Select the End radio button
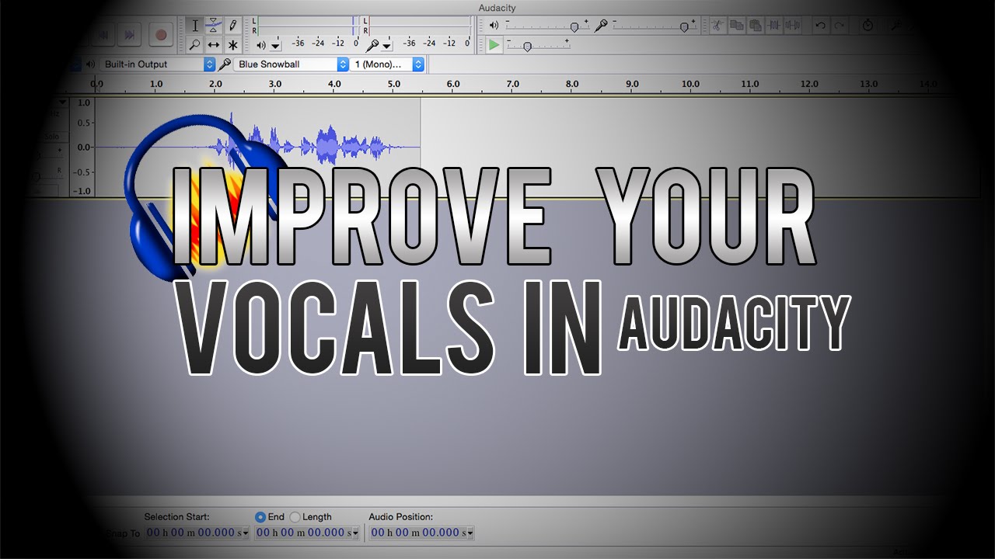 click(260, 516)
